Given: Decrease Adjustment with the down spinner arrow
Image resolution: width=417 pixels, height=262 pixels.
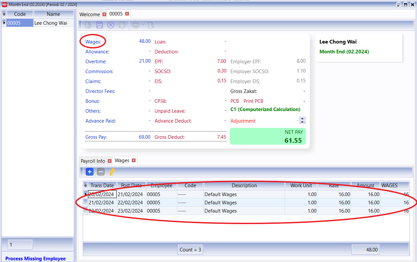Looking at the screenshot, I should click(302, 122).
